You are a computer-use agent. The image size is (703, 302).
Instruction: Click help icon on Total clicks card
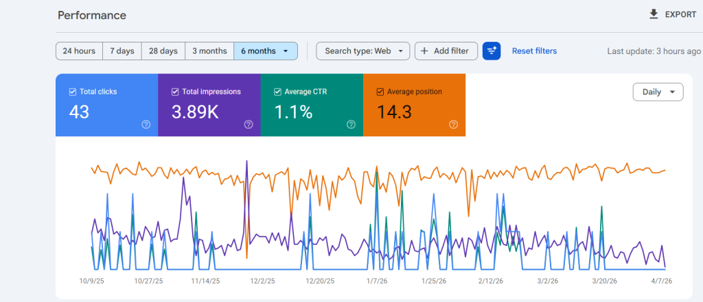146,125
